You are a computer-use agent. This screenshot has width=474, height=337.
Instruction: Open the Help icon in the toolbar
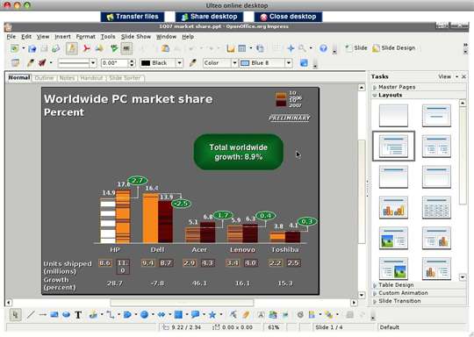323,48
